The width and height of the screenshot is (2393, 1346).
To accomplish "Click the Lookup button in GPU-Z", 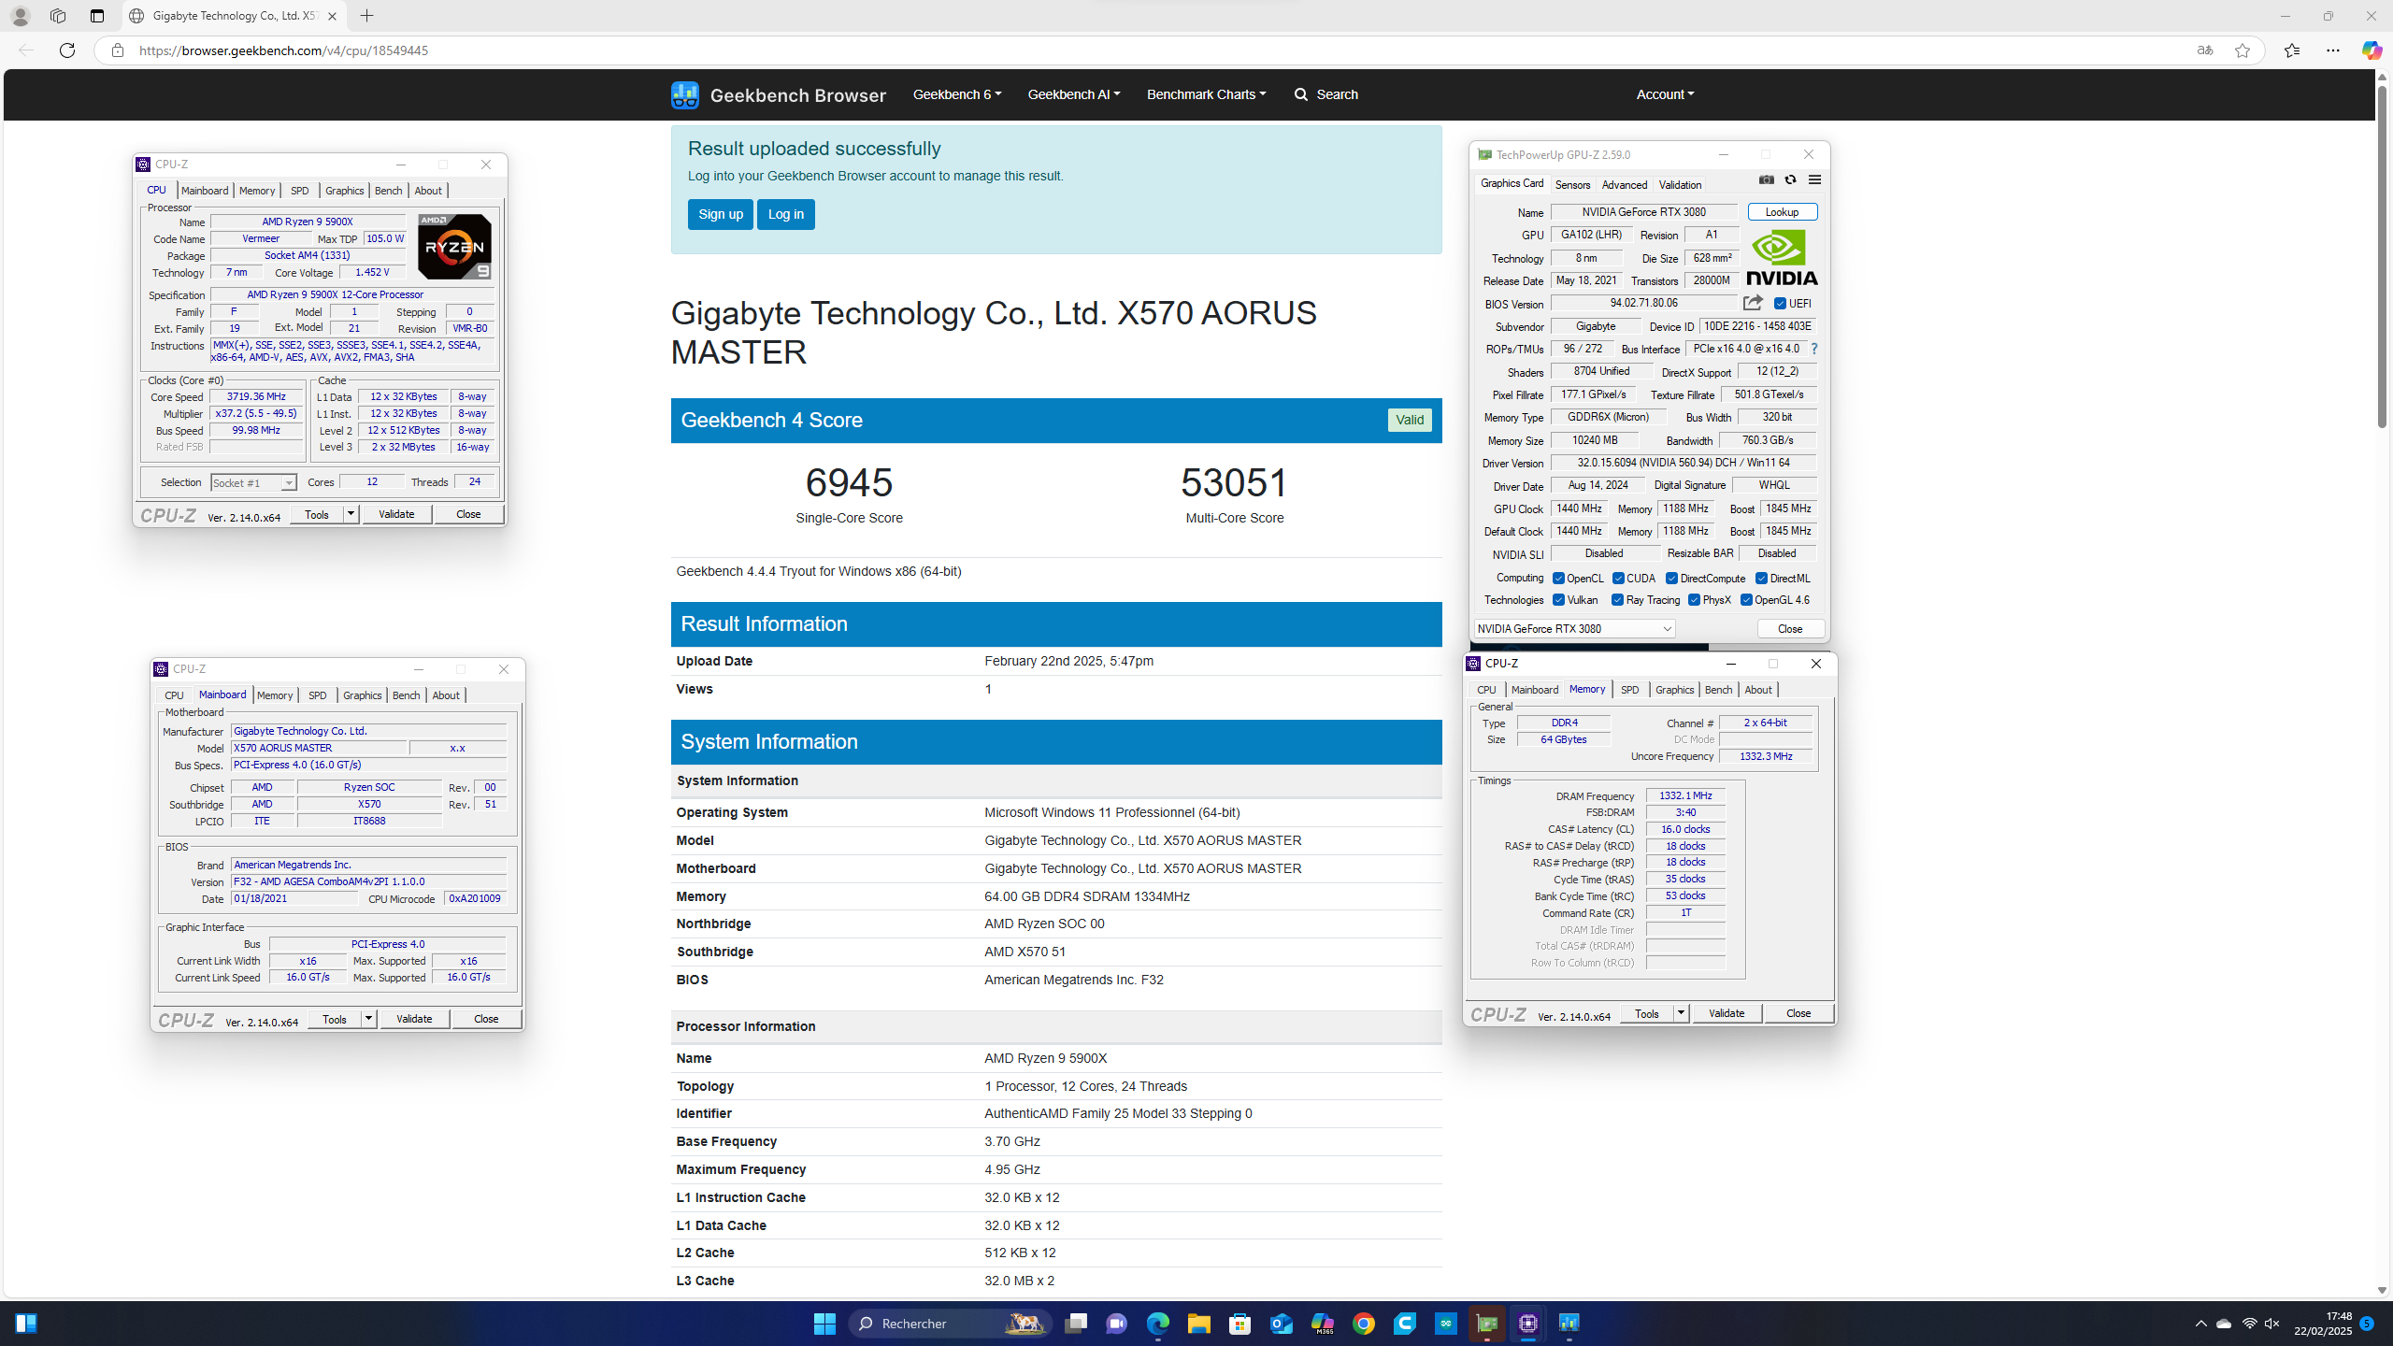I will (x=1782, y=212).
